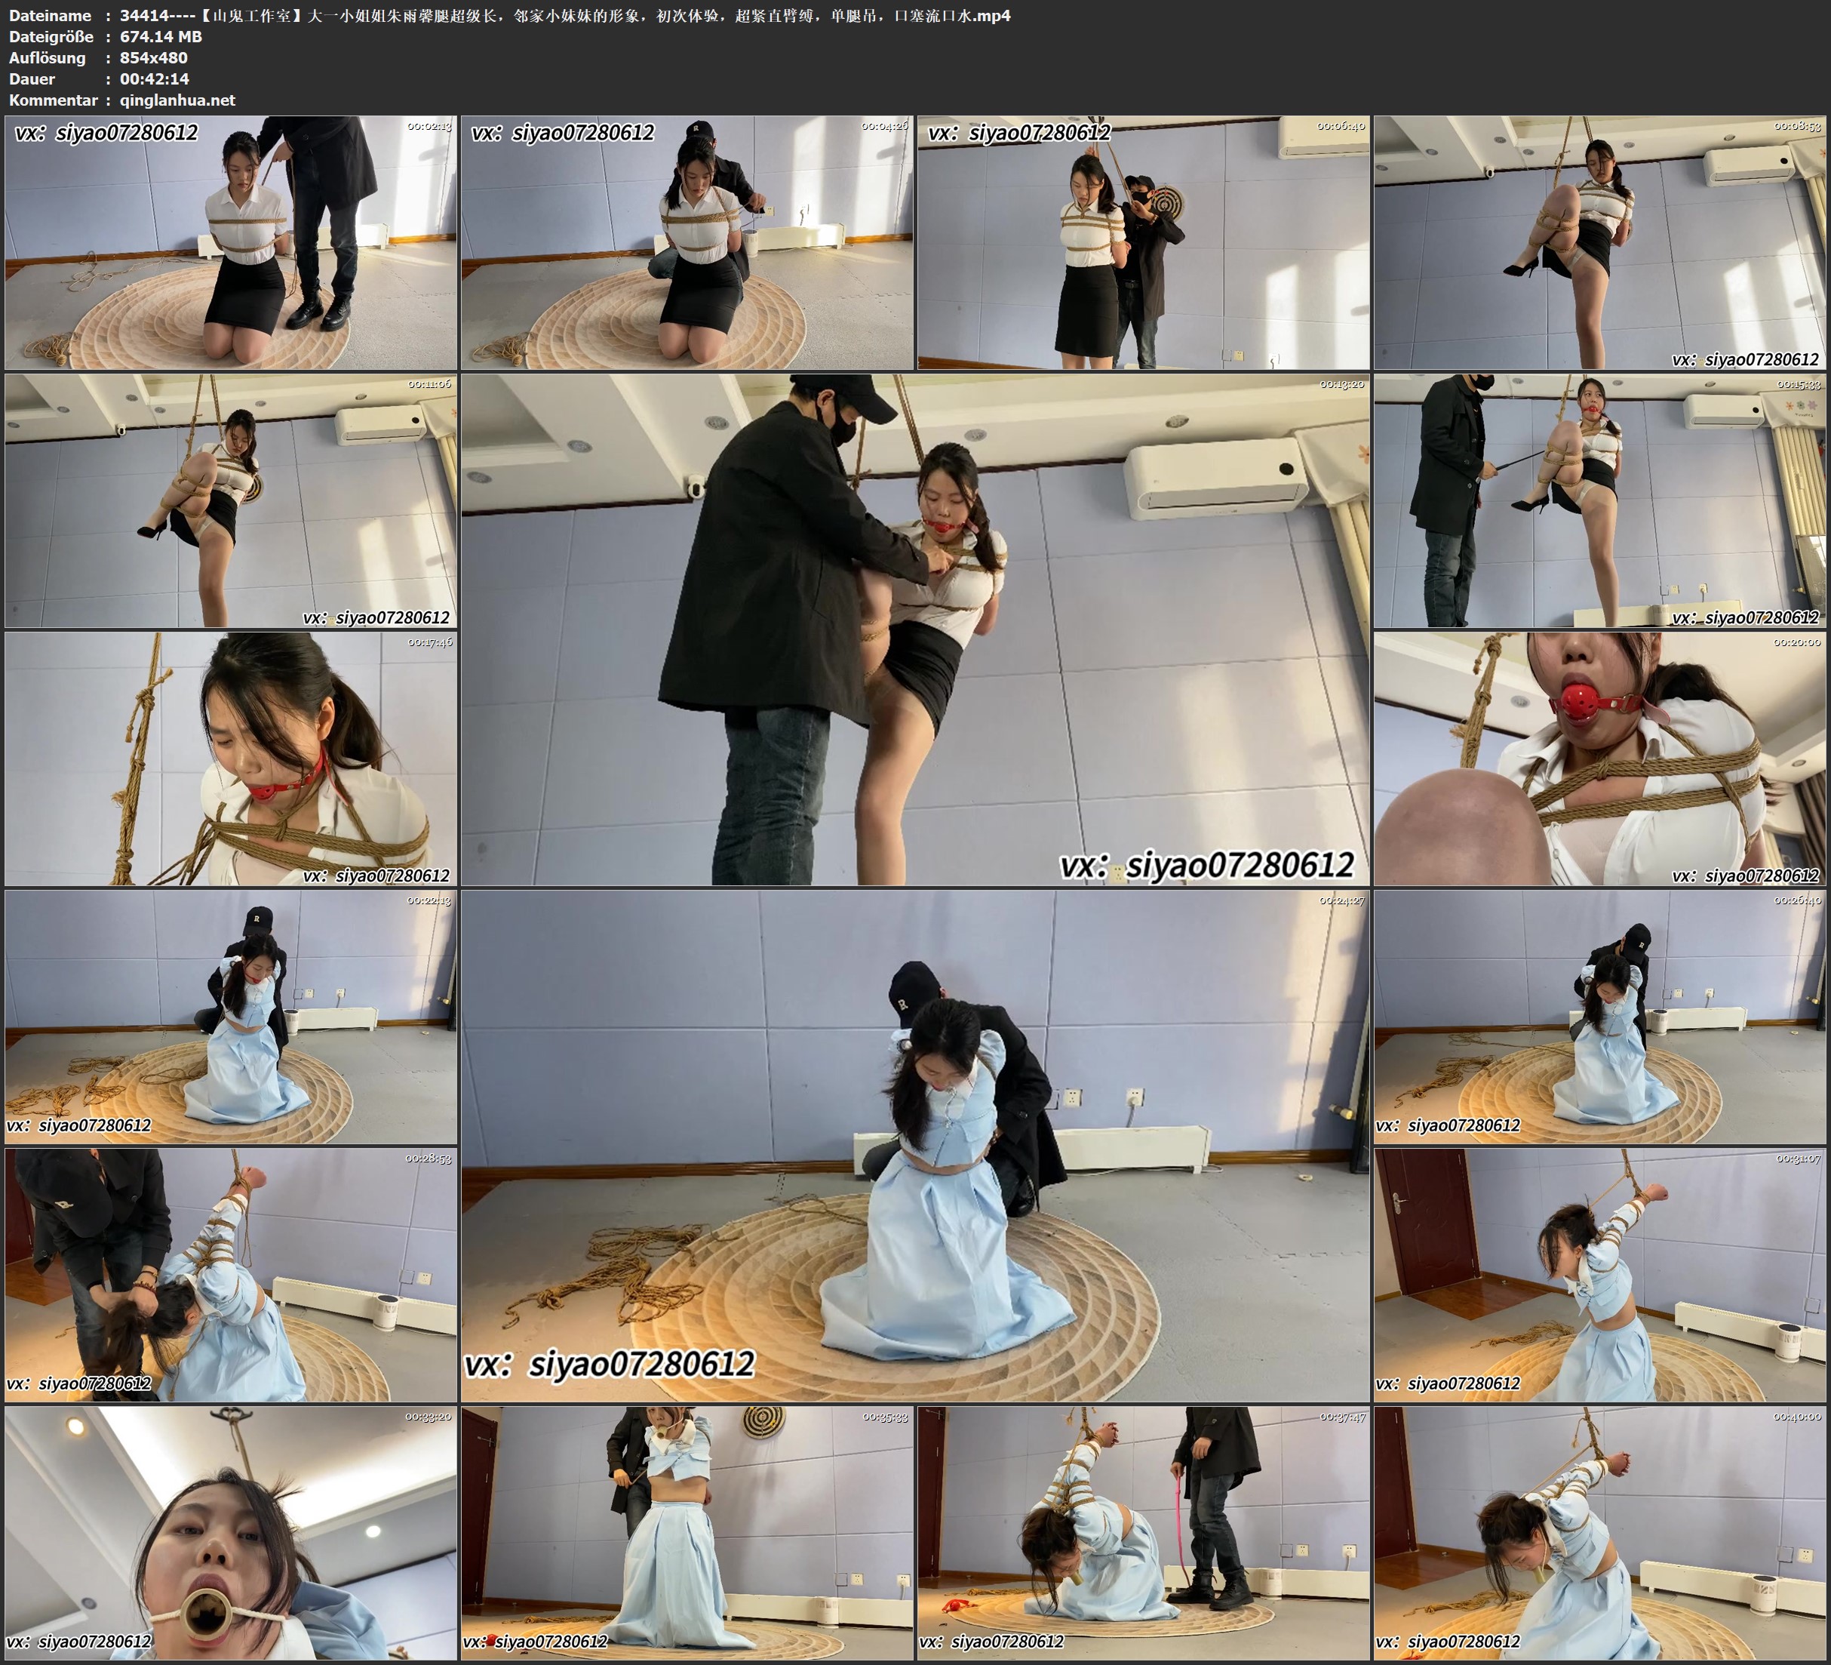Viewport: 1831px width, 1665px height.
Task: Select the frame at 00:17:46
Action: (231, 758)
